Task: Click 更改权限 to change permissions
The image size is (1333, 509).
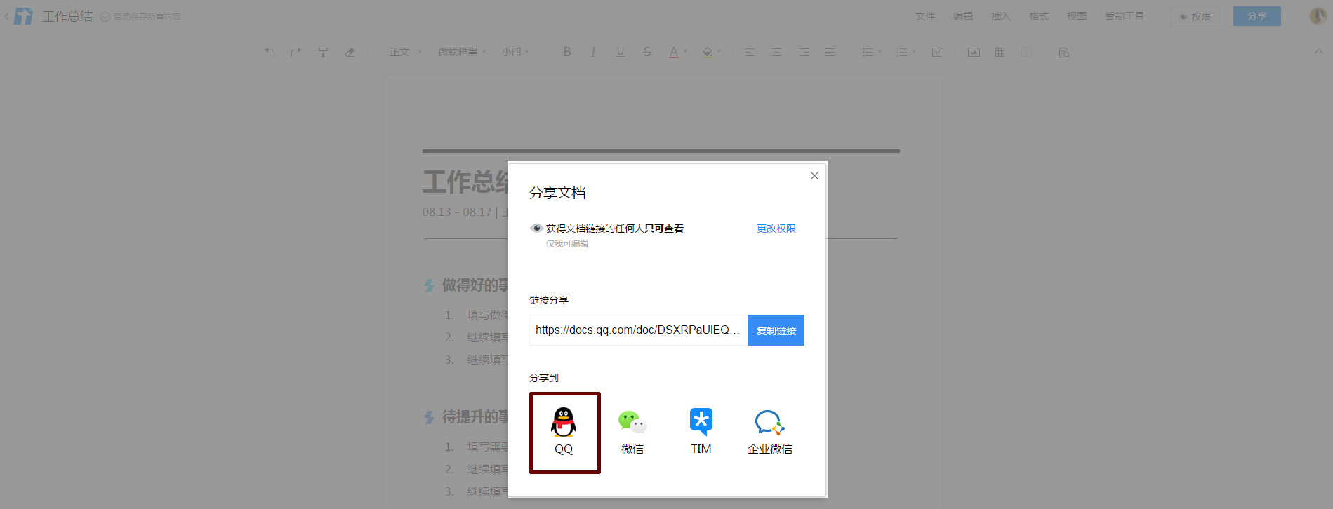Action: pyautogui.click(x=776, y=229)
